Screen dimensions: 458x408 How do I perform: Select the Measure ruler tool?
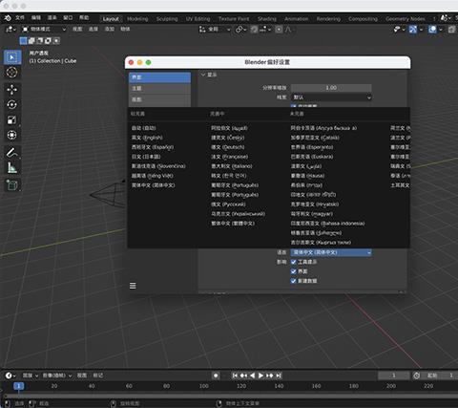click(x=12, y=167)
